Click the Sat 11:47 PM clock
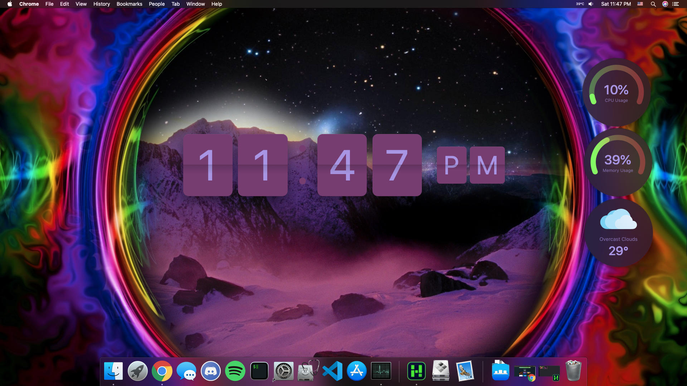 [x=616, y=4]
